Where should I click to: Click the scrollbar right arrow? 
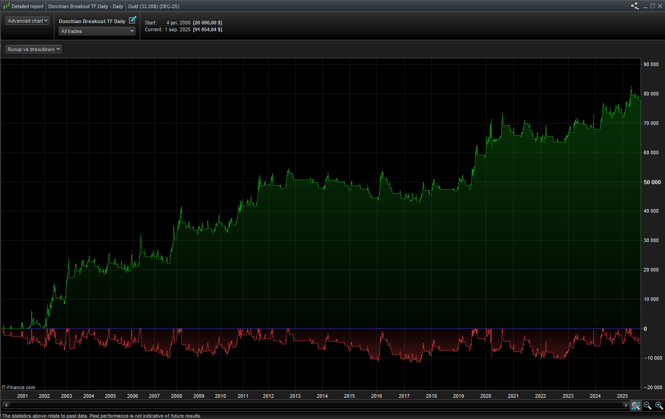tap(626, 405)
